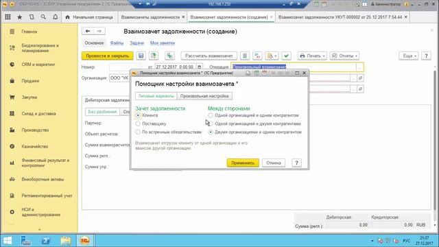The image size is (439, 247).
Task: Open the sections grid menu icon
Action: point(8,17)
